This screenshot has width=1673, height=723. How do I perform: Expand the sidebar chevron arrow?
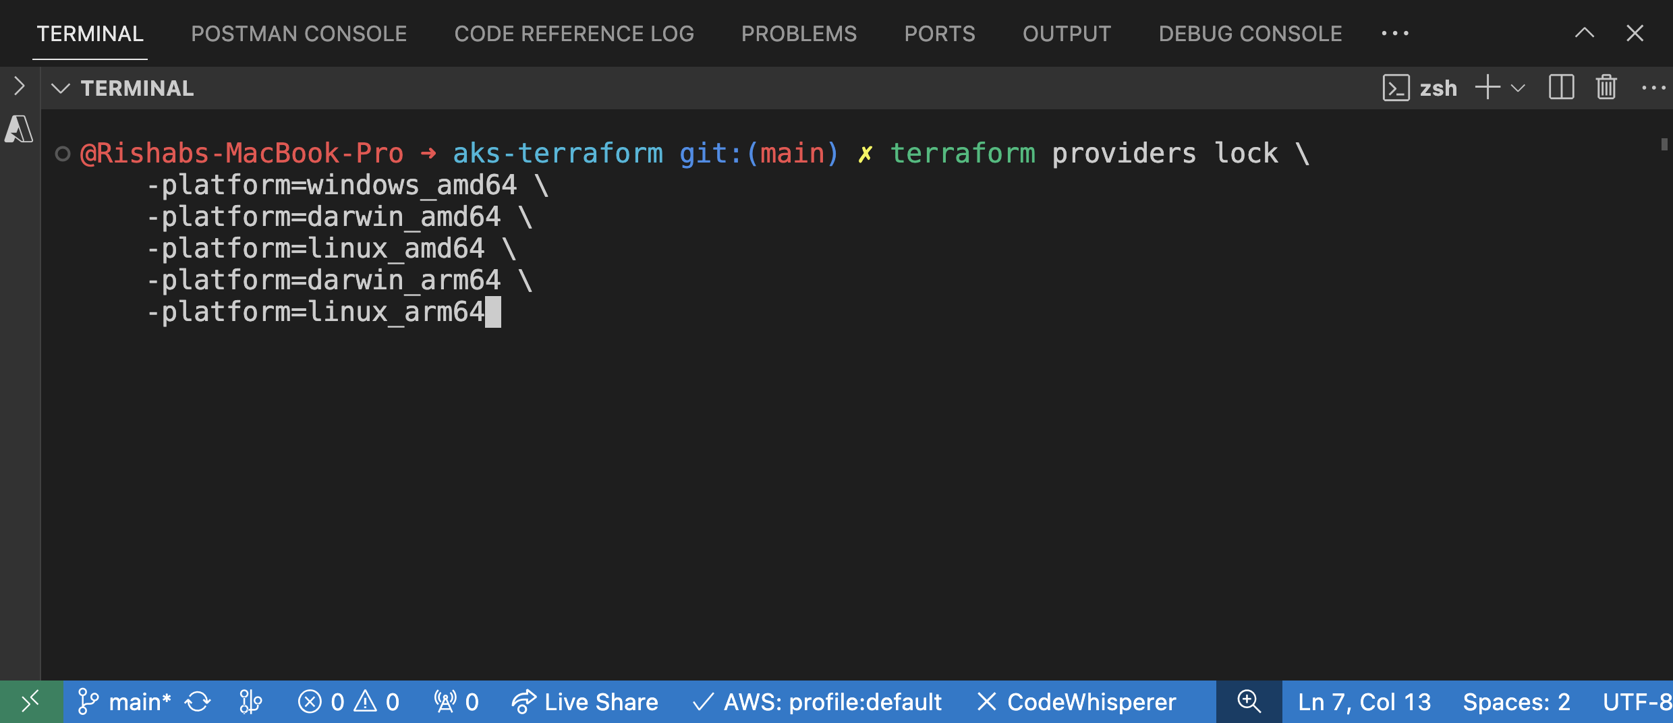coord(19,86)
